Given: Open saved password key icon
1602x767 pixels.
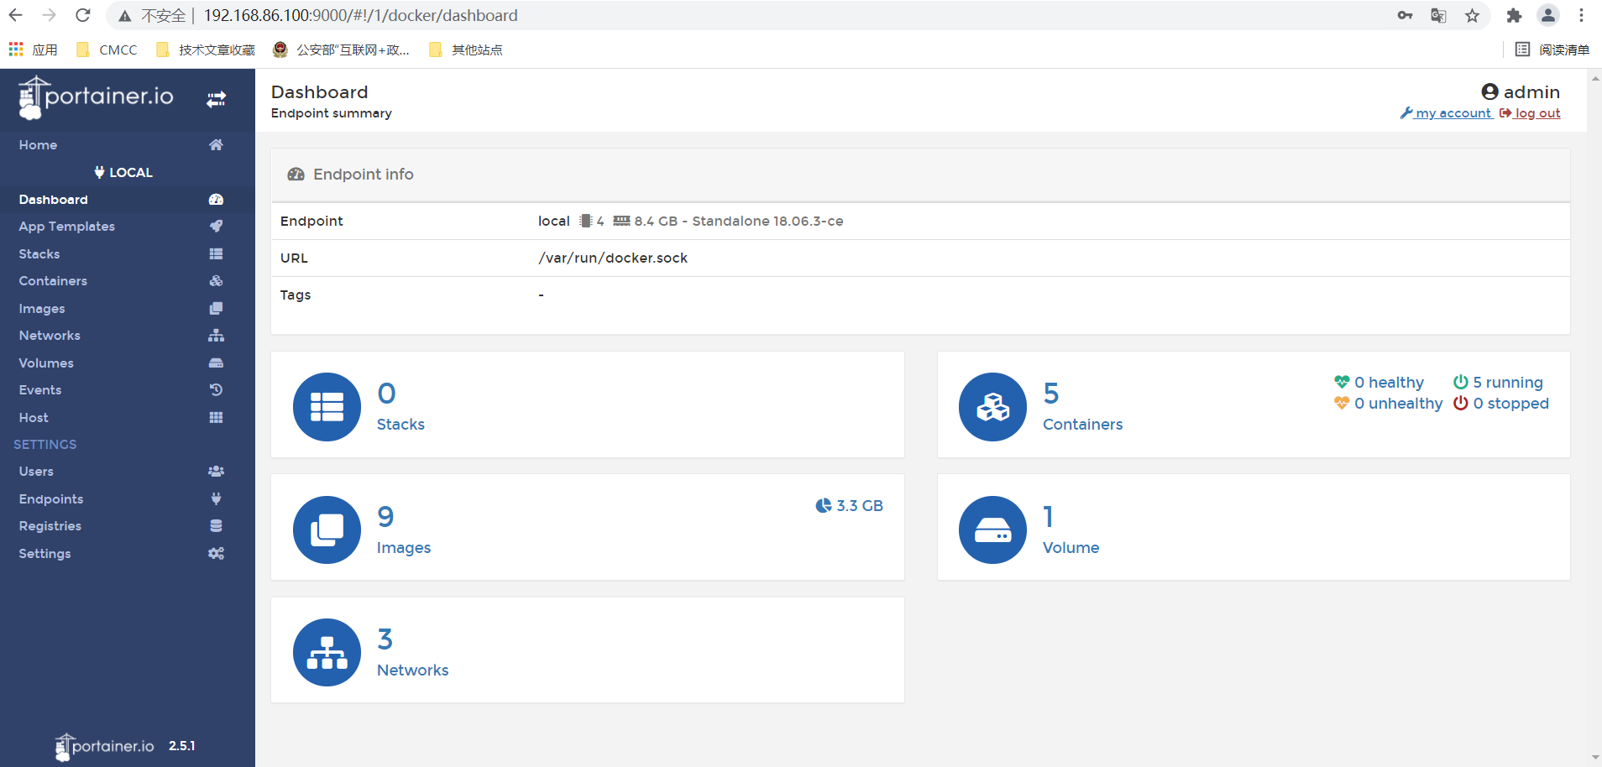Looking at the screenshot, I should (1405, 15).
